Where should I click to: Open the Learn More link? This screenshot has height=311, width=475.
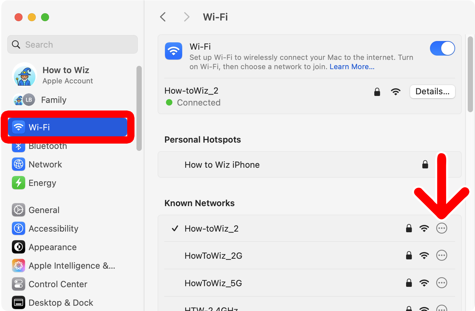pyautogui.click(x=352, y=67)
